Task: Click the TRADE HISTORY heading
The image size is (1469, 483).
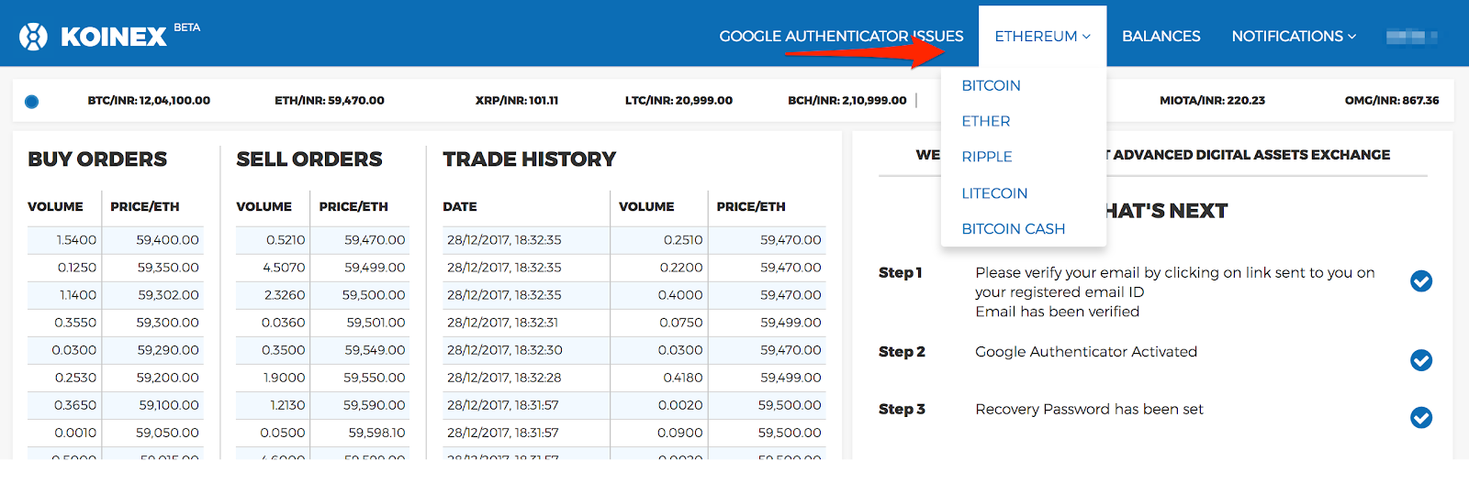Action: click(530, 159)
